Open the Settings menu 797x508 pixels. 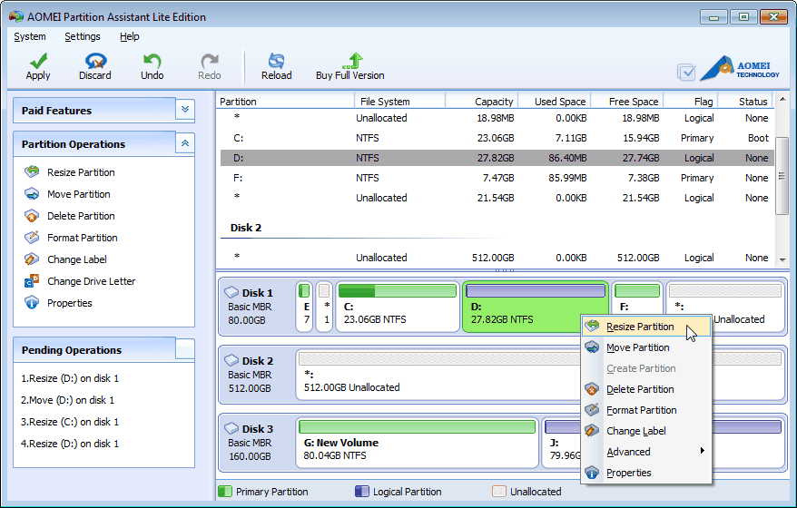click(x=83, y=36)
